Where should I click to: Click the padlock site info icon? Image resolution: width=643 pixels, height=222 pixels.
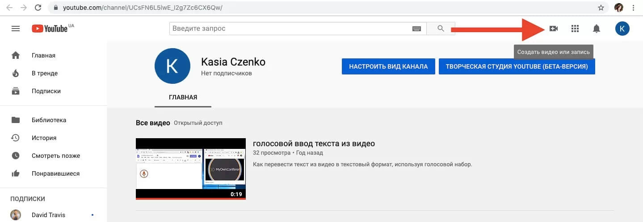click(x=55, y=8)
